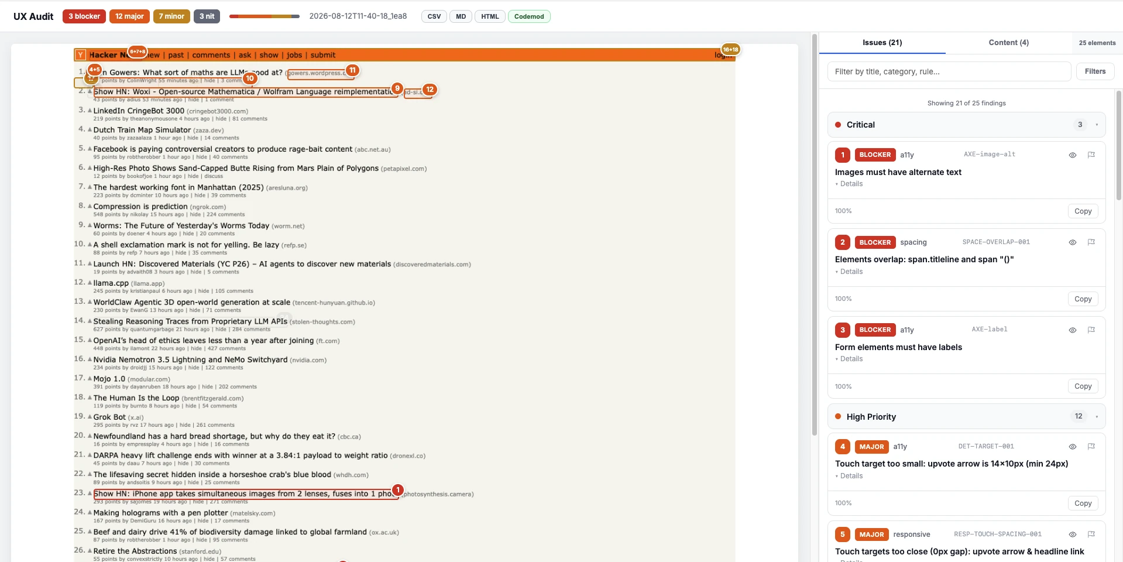Select marker pin 10 on the preview
This screenshot has width=1123, height=562.
click(x=250, y=78)
